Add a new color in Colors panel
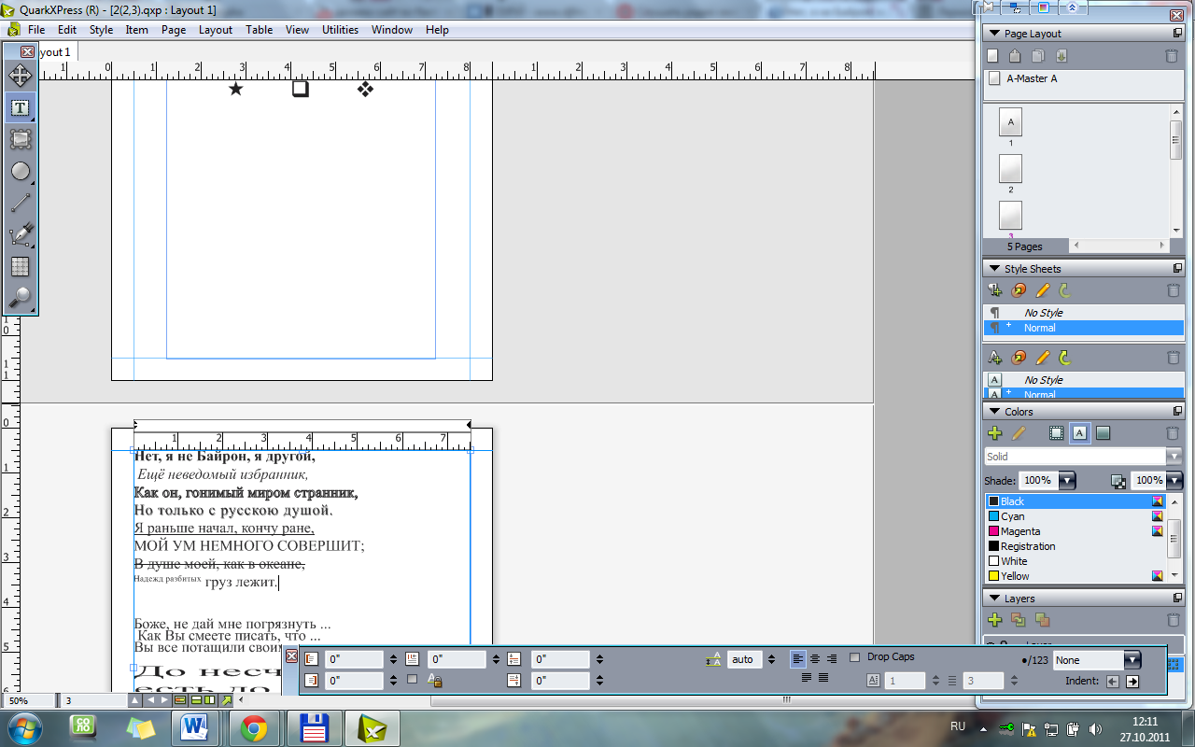The height and width of the screenshot is (747, 1195). point(995,433)
